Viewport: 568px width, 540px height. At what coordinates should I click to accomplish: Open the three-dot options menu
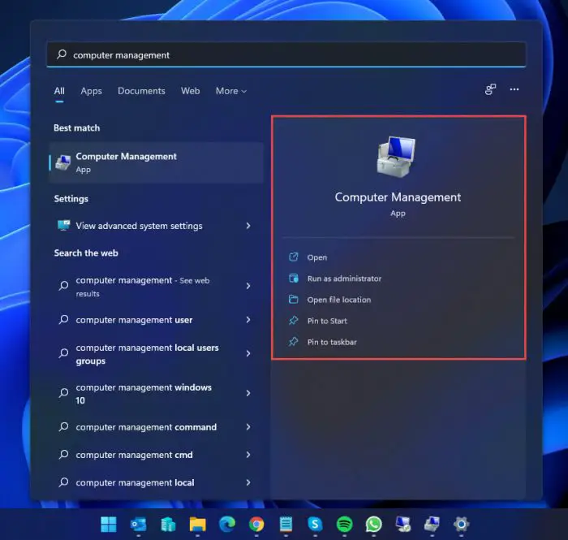point(514,89)
